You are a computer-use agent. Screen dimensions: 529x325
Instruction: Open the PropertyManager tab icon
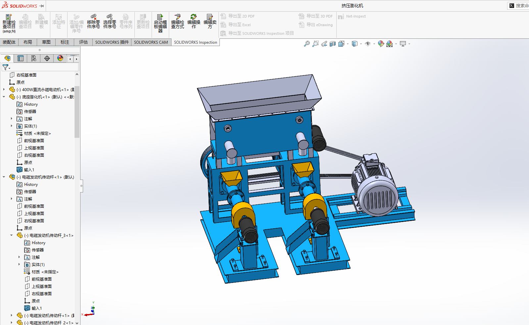21,58
